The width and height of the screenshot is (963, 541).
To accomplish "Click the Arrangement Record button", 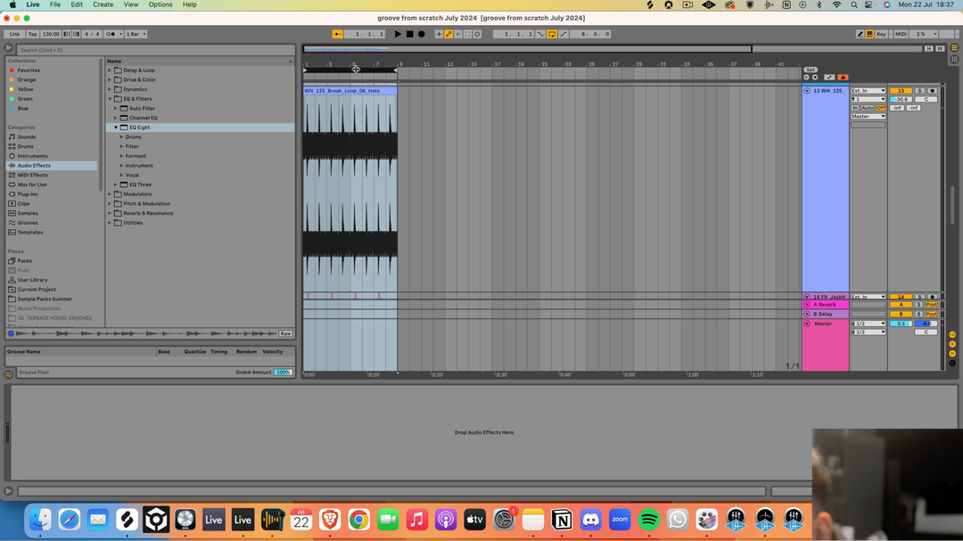I will point(422,34).
